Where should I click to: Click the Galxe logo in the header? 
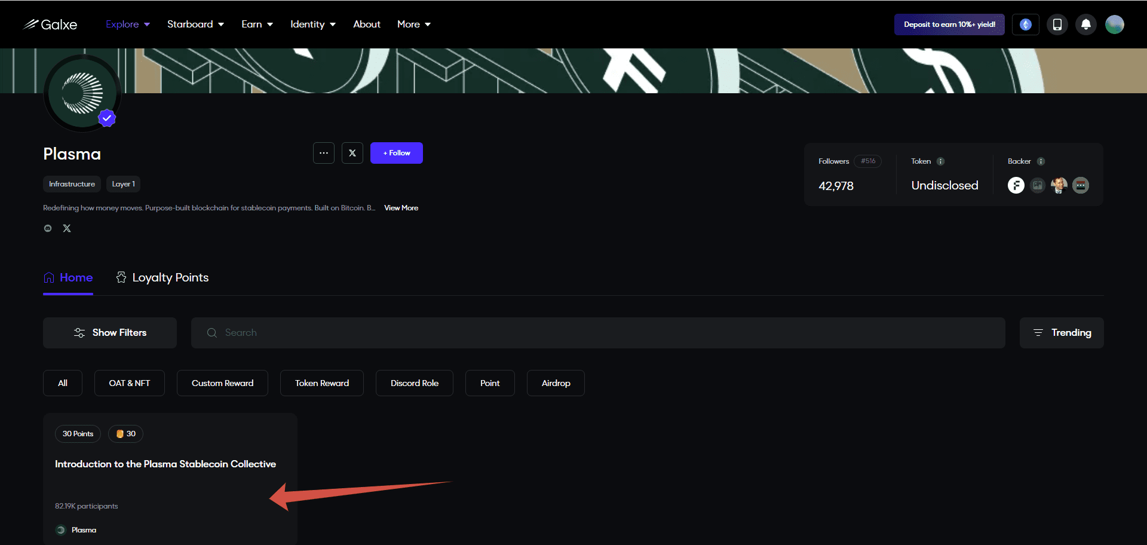click(50, 25)
